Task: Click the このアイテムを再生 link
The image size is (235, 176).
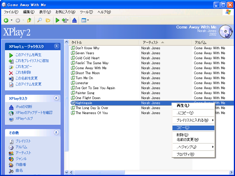Action: (x=28, y=55)
